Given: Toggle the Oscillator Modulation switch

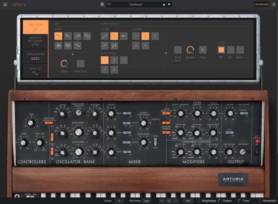Looking at the screenshot, I should [49, 123].
